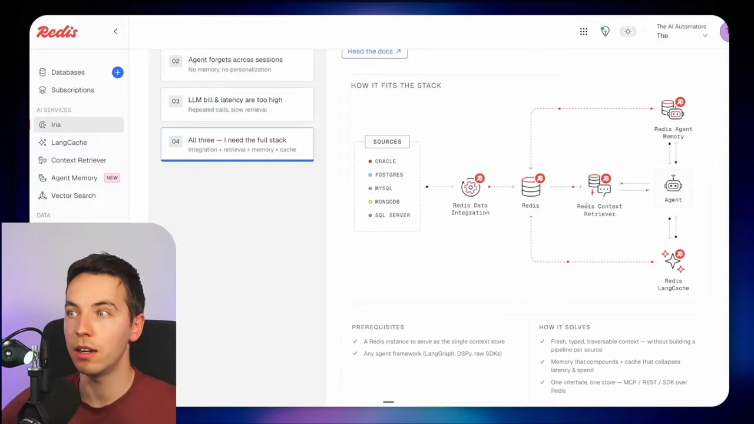
Task: Click the user avatar in top corner
Action: click(725, 32)
